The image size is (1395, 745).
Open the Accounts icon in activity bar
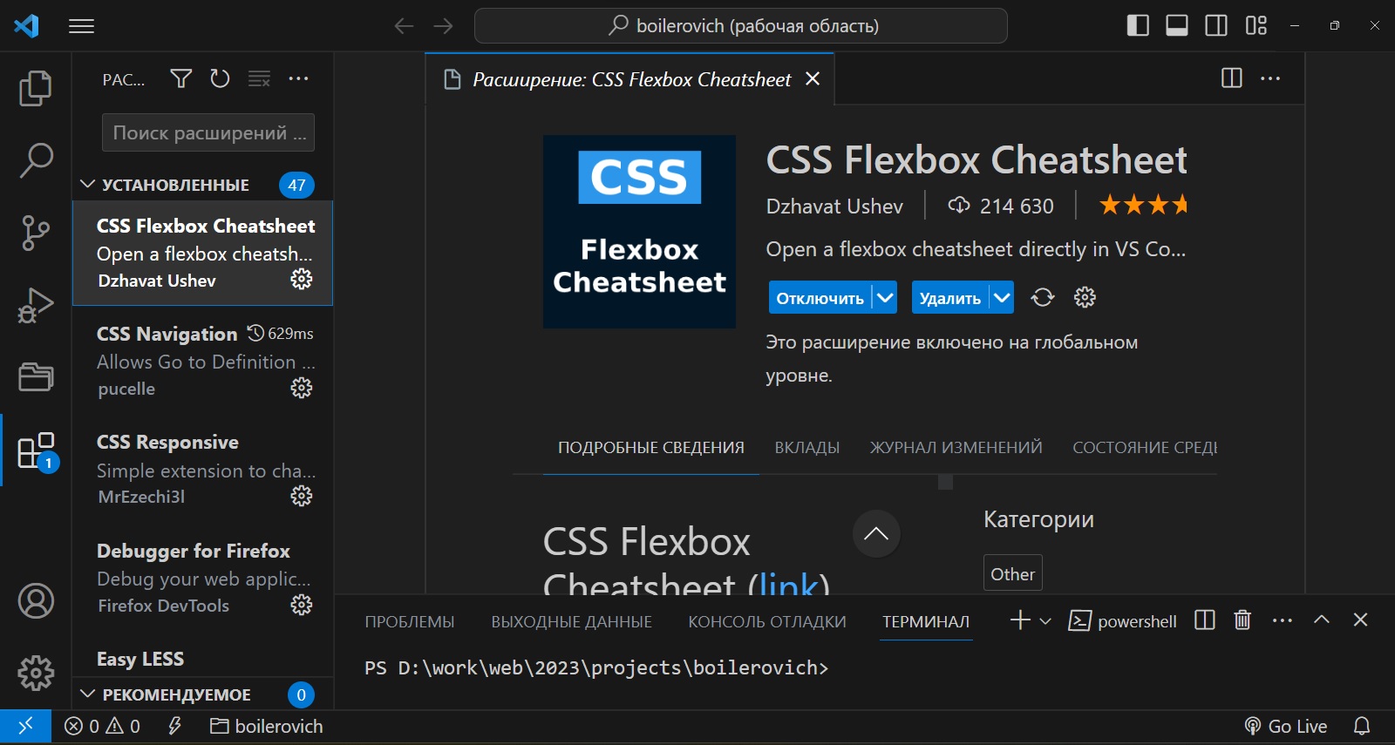pos(36,601)
